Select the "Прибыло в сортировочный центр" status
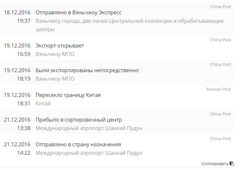240x170 pixels. 79,120
